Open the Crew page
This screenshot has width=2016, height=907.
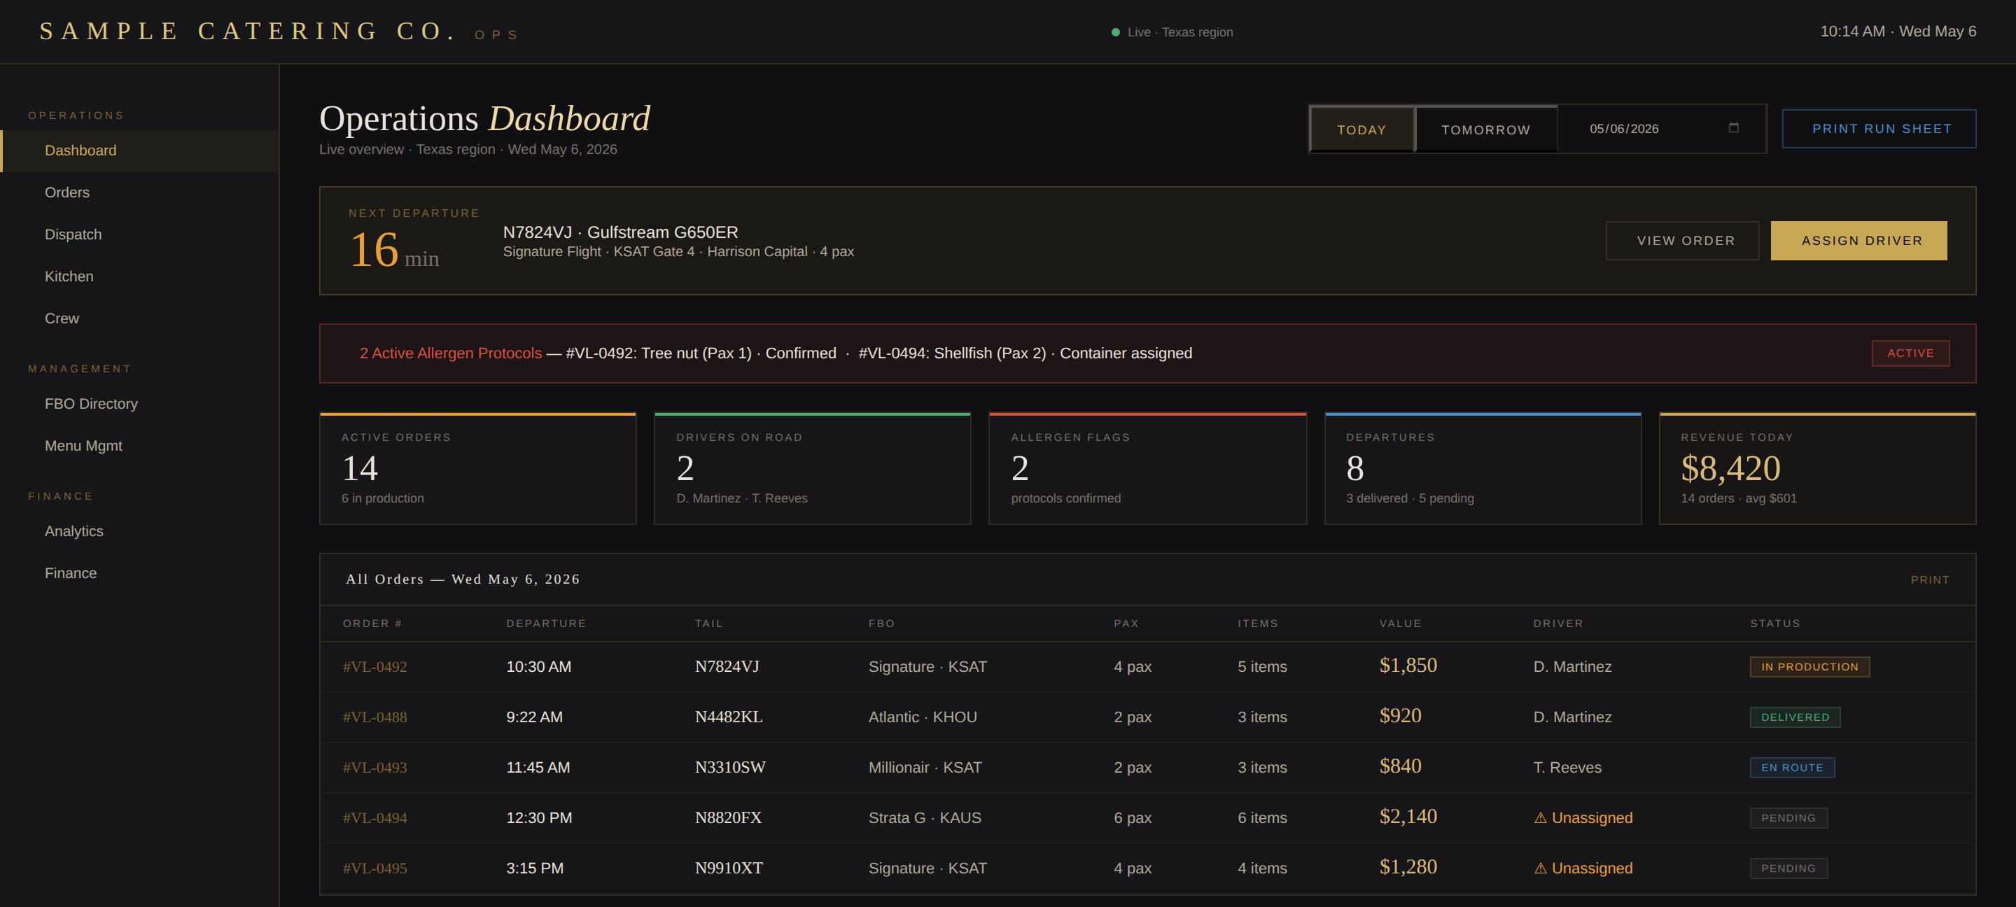140,318
